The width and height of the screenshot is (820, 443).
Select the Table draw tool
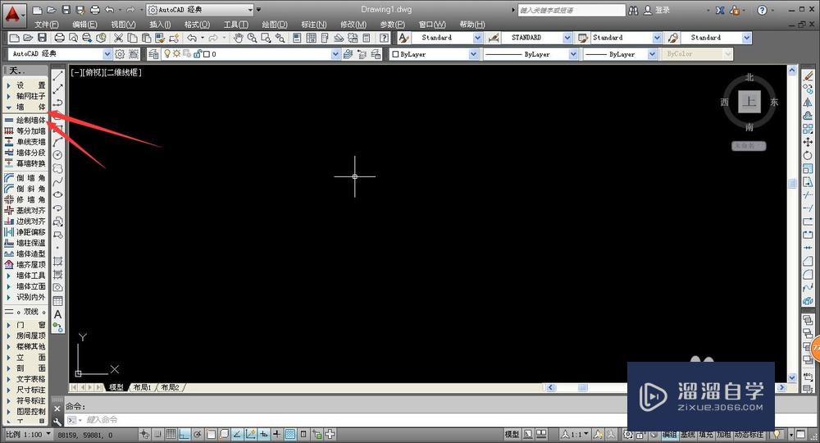coord(58,301)
